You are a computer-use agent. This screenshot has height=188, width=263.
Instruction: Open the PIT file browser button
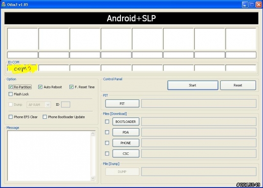pyautogui.click(x=122, y=104)
